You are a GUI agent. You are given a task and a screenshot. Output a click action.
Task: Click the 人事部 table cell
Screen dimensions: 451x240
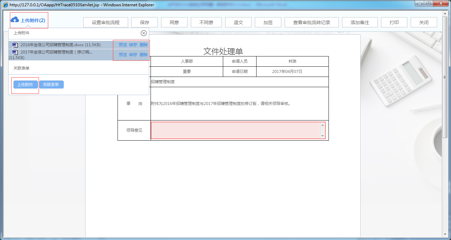point(187,61)
